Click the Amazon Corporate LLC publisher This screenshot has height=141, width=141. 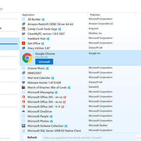(x=101, y=24)
